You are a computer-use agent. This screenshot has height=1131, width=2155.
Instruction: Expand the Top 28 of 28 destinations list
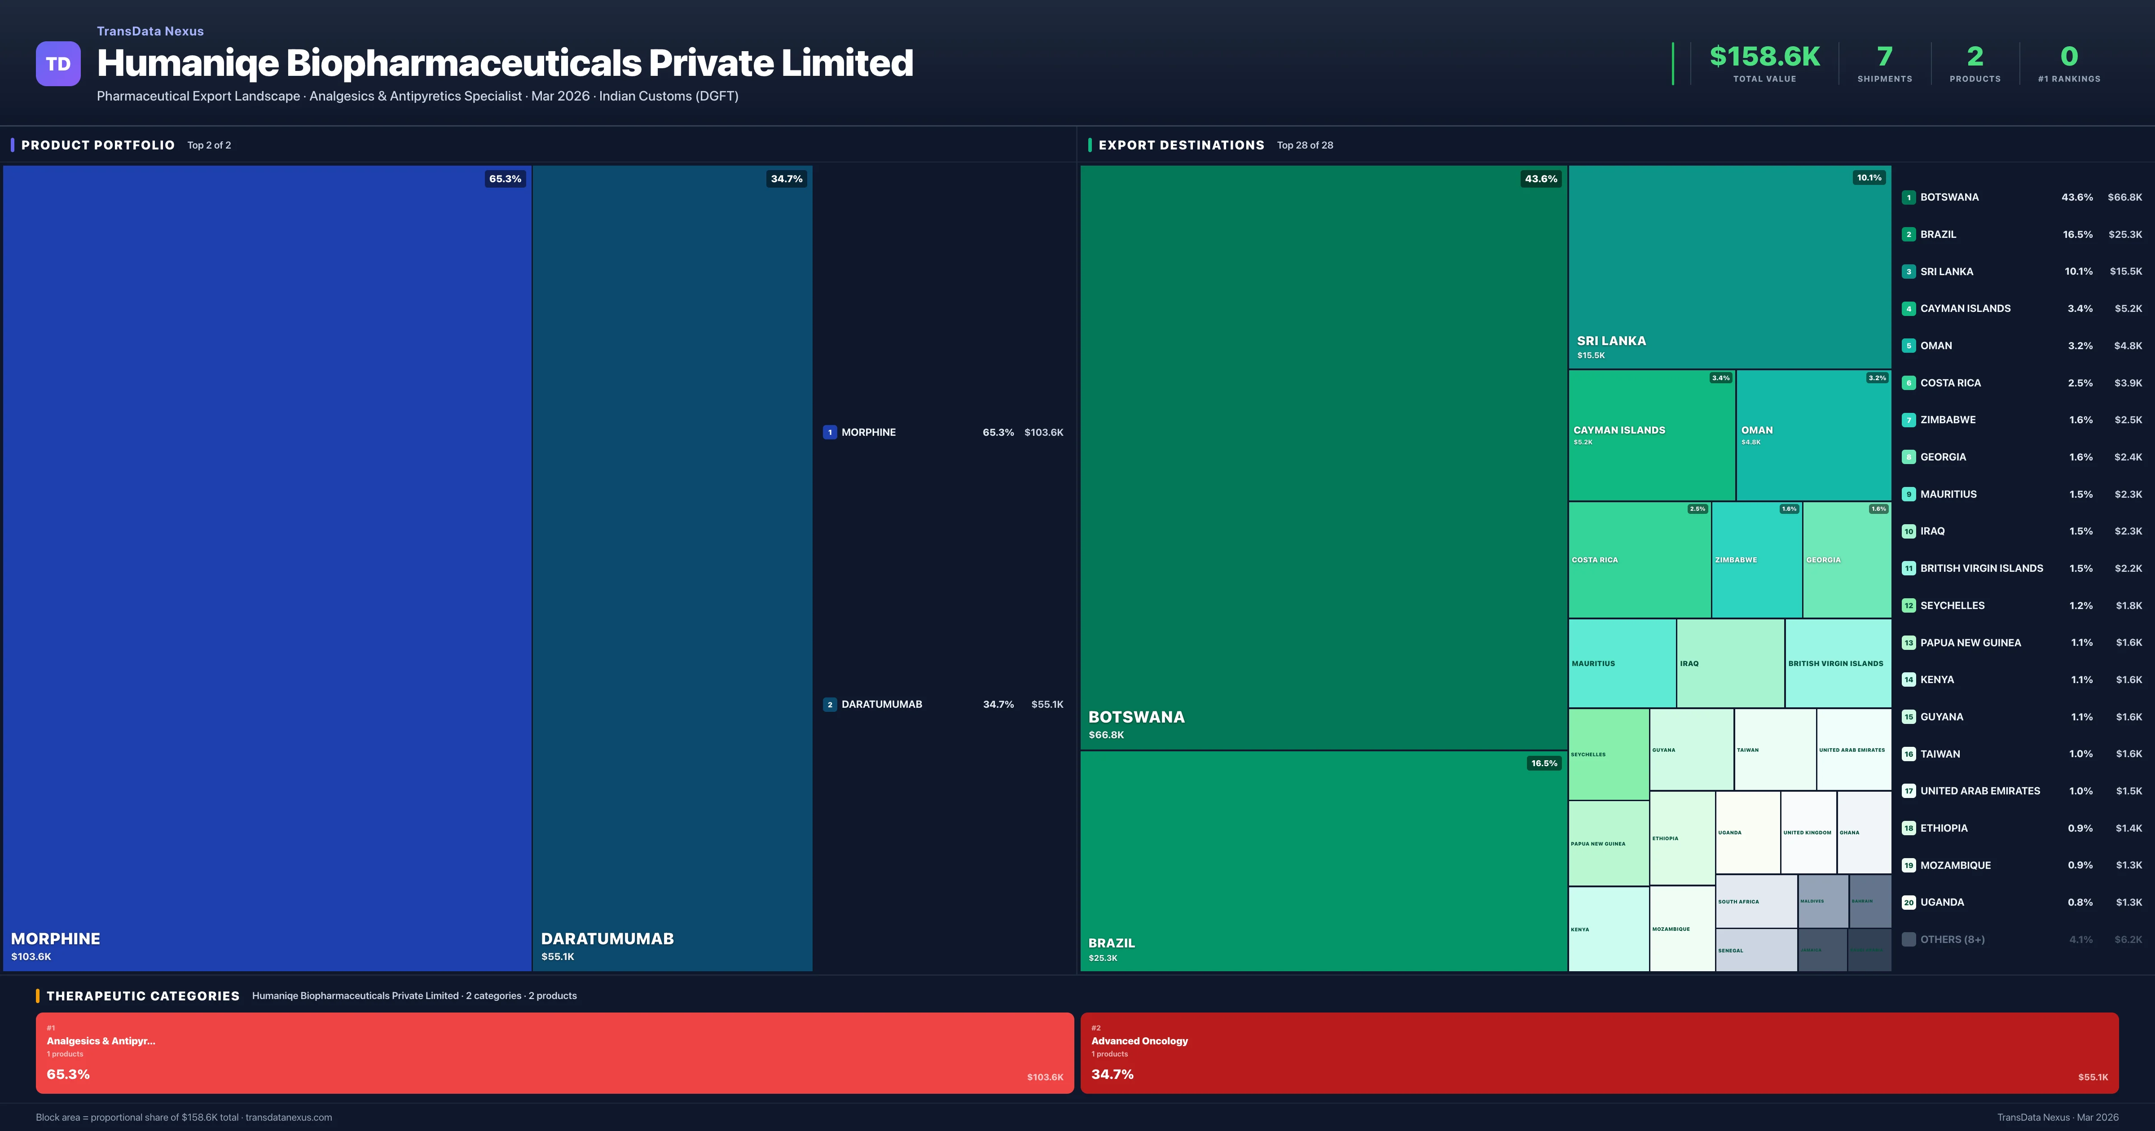pyautogui.click(x=1304, y=145)
